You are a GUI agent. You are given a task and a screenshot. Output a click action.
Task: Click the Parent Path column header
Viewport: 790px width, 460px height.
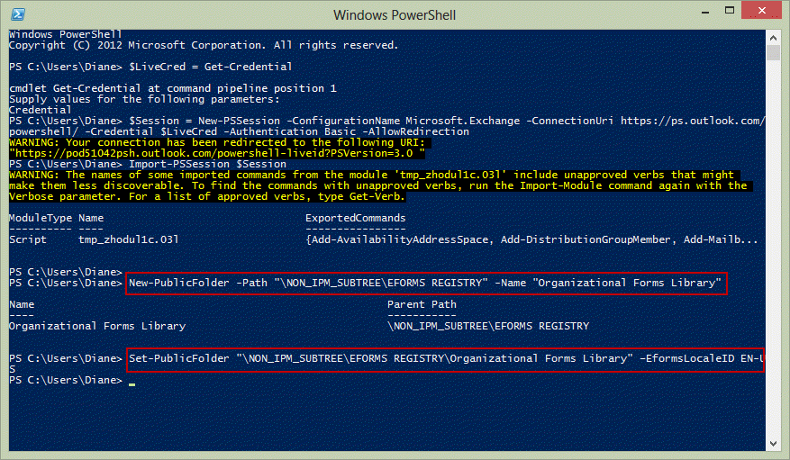[x=422, y=304]
